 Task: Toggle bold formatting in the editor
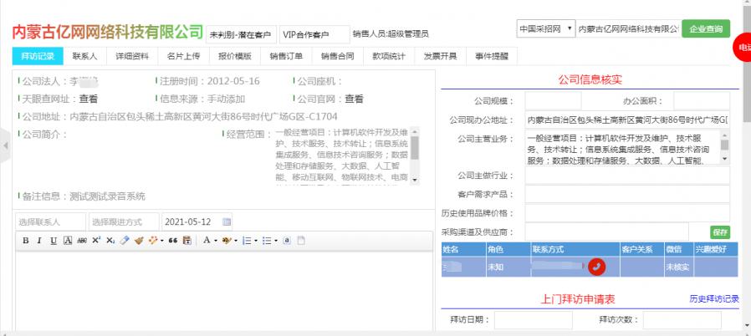(26, 241)
